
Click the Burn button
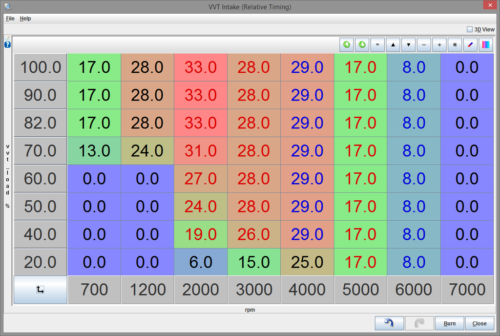[x=449, y=323]
